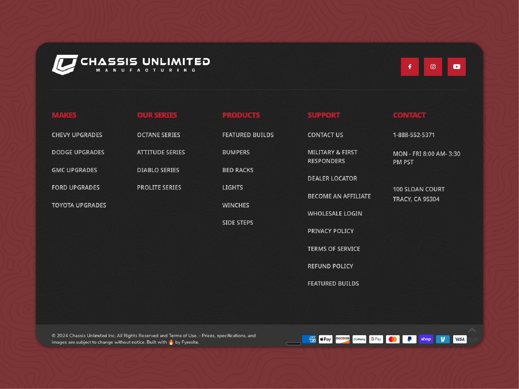Open the Refund Policy link

(x=330, y=266)
